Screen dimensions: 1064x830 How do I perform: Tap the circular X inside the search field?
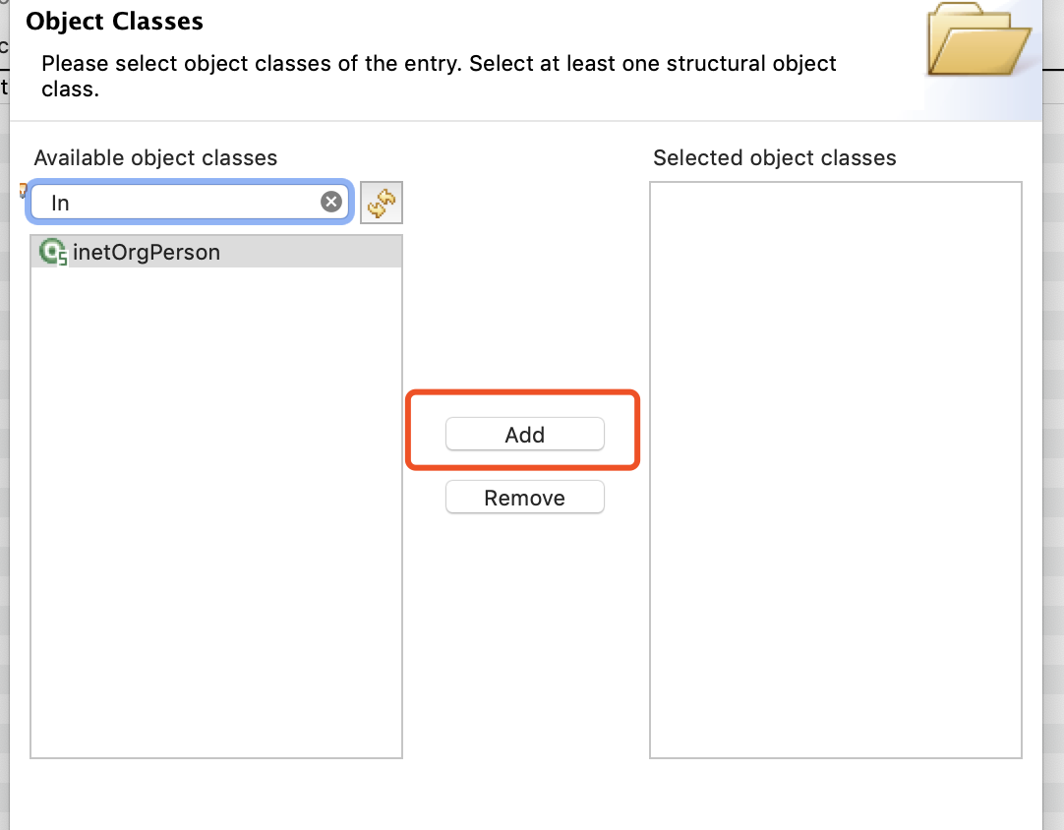tap(330, 201)
